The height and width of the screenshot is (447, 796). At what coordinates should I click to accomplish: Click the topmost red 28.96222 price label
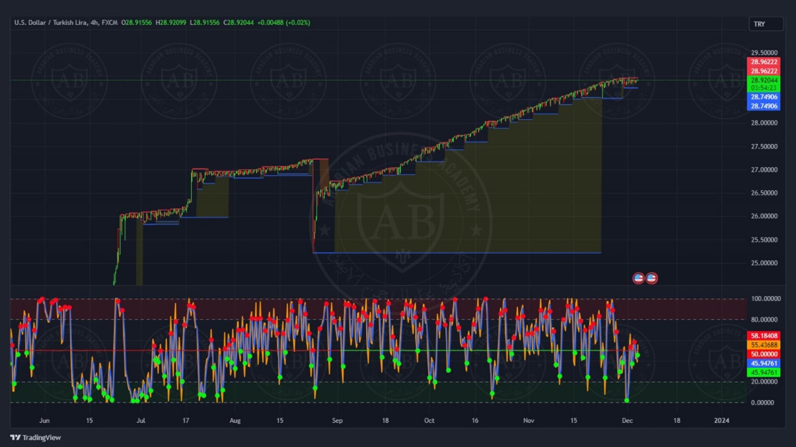tap(764, 62)
